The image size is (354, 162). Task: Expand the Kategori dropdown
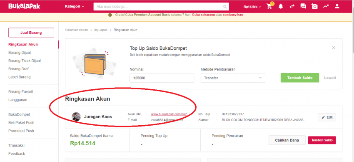click(x=74, y=7)
